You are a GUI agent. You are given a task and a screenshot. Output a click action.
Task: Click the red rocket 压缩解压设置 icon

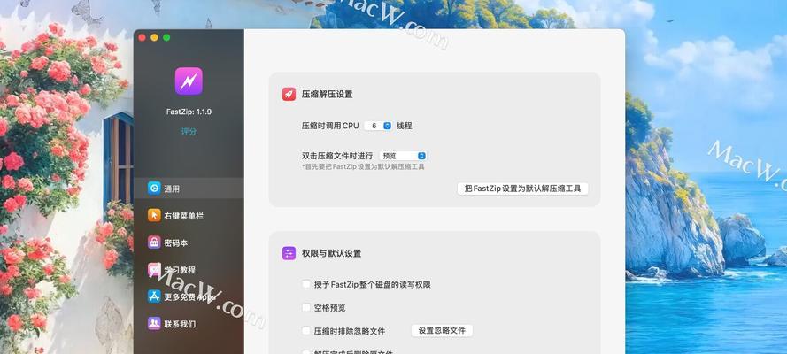289,94
